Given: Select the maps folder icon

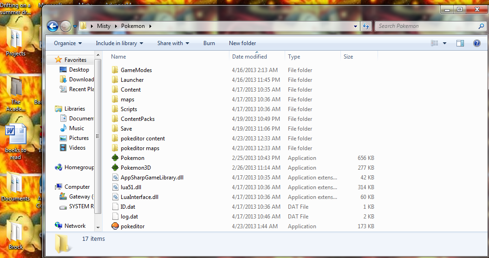Looking at the screenshot, I should (115, 99).
